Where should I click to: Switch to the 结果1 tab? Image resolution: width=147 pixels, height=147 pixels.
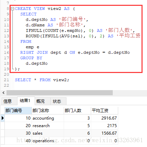(26, 101)
